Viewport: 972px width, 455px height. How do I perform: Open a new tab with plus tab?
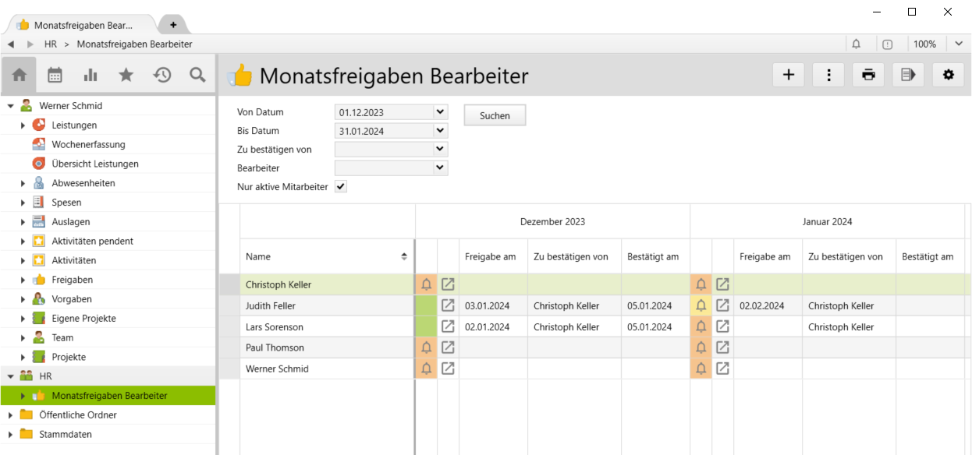[x=173, y=25]
